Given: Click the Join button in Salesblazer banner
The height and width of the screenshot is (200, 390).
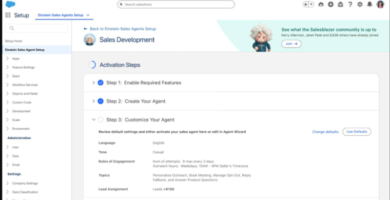Looking at the screenshot, I should pos(291,44).
